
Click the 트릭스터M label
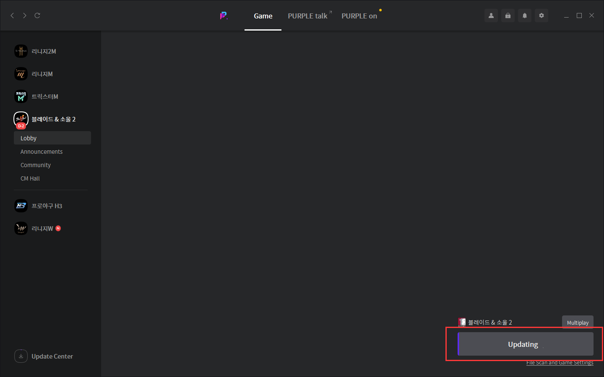pyautogui.click(x=45, y=96)
